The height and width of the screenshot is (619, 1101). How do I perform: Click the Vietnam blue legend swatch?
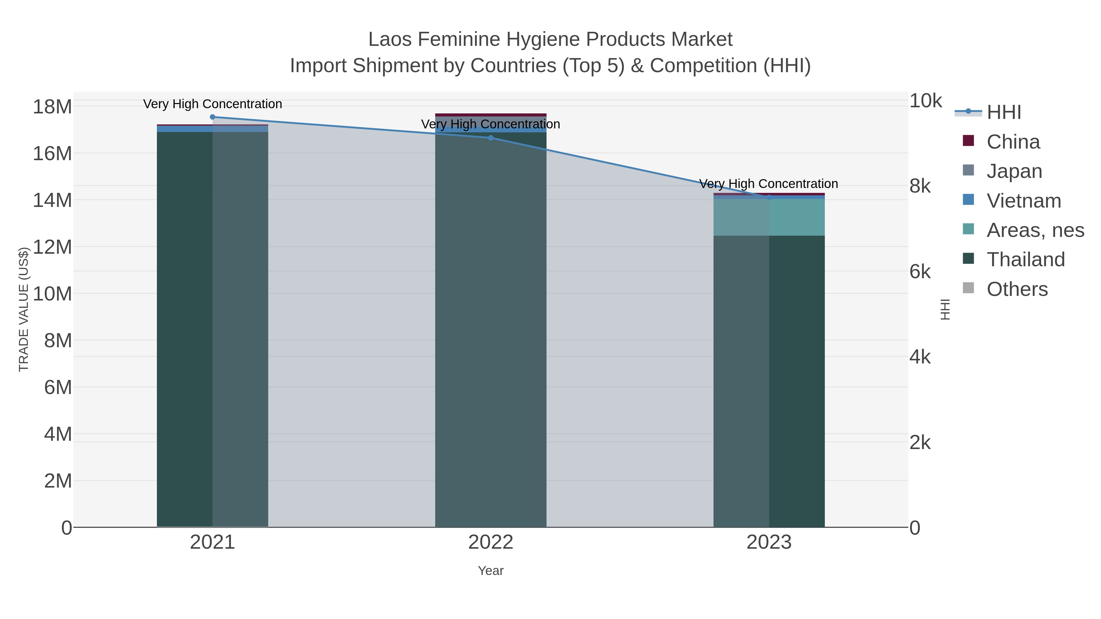coord(968,200)
